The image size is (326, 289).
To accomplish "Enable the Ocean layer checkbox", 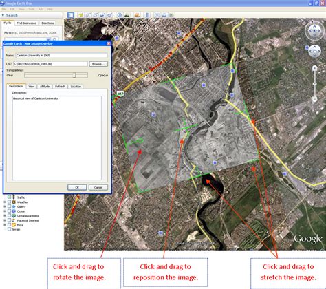I will pos(9,211).
